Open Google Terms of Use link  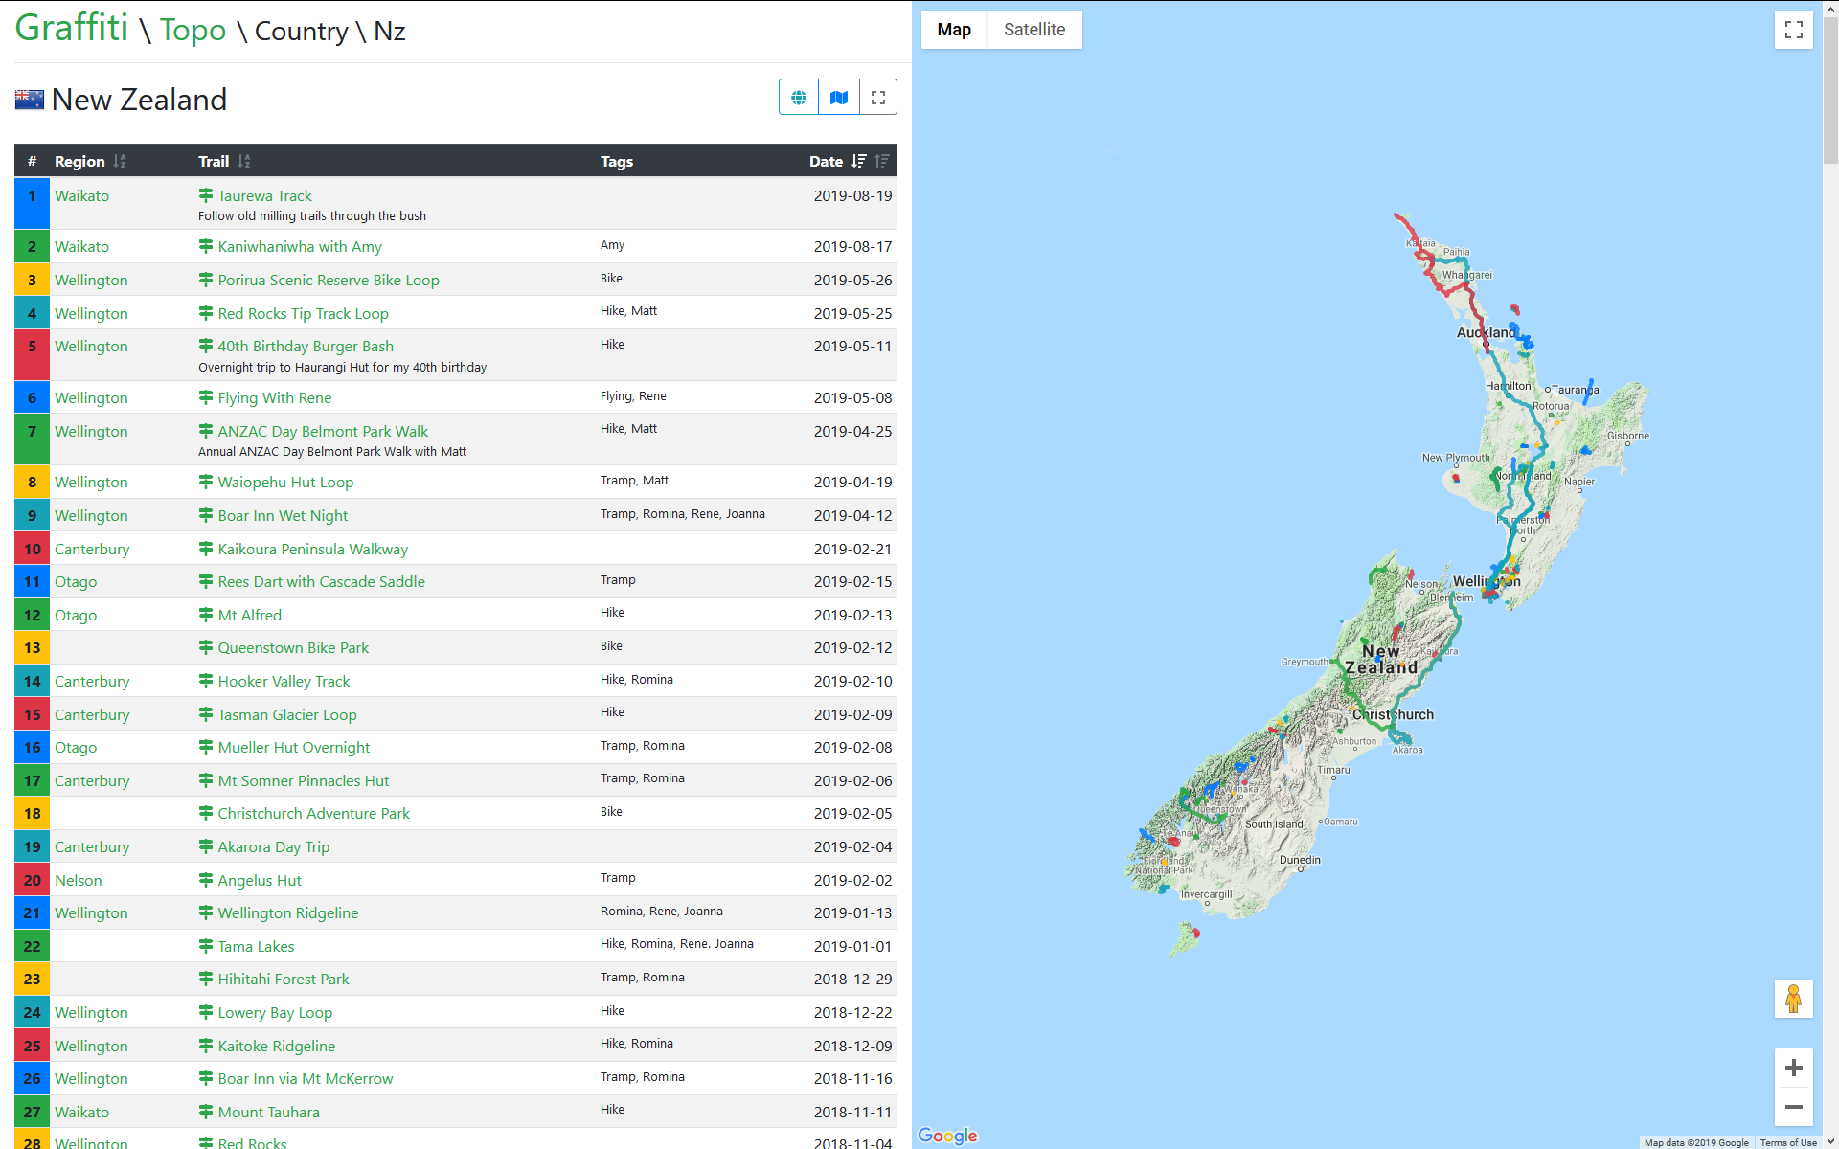point(1787,1142)
